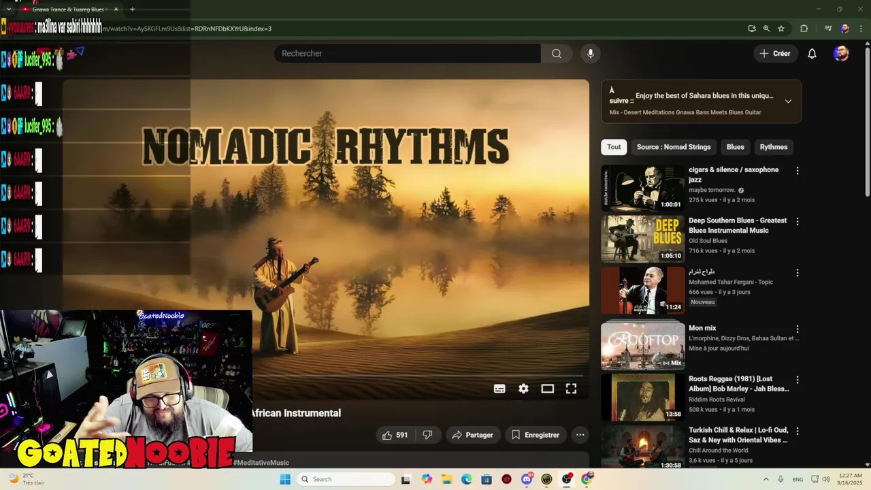Screen dimensions: 871x490
Task: Click the Enregistrer button
Action: pos(536,435)
